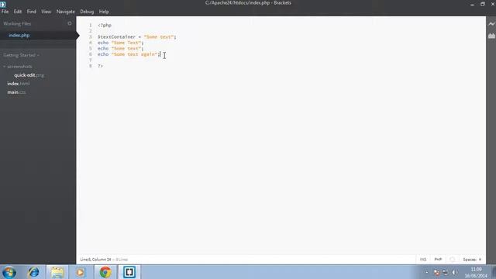Open the Help menu
This screenshot has height=279, width=496.
pos(104,12)
